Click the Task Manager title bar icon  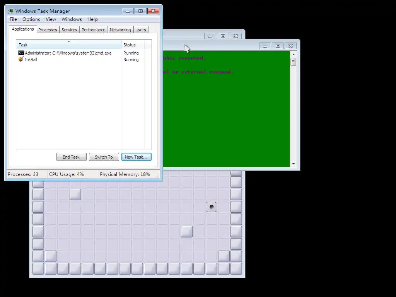point(11,11)
